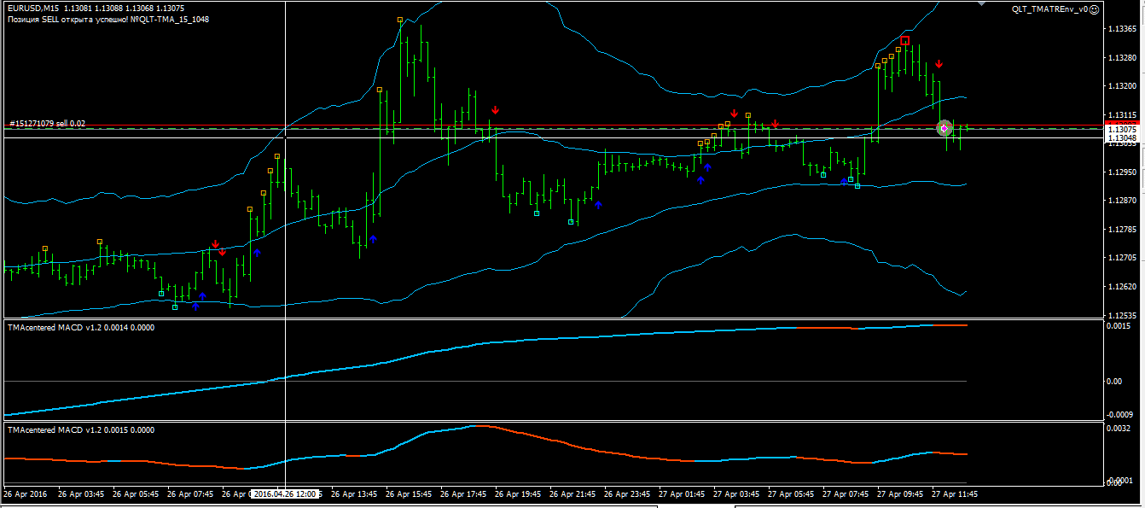Click the '26 Apr 17:45' time label
This screenshot has width=1145, height=508.
[x=462, y=493]
